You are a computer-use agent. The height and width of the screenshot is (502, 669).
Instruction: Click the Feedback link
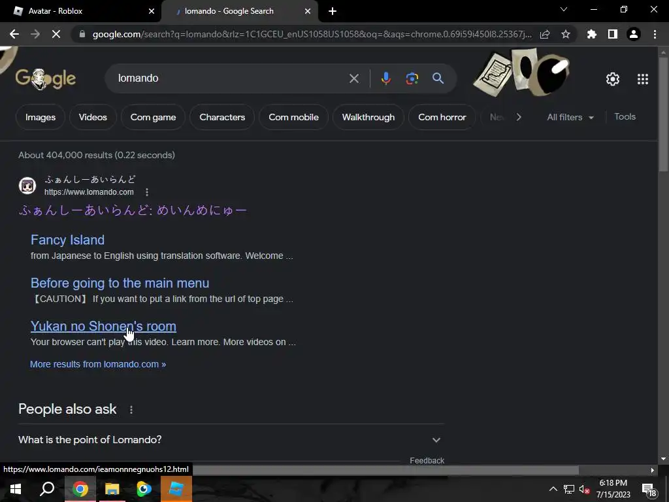point(427,461)
